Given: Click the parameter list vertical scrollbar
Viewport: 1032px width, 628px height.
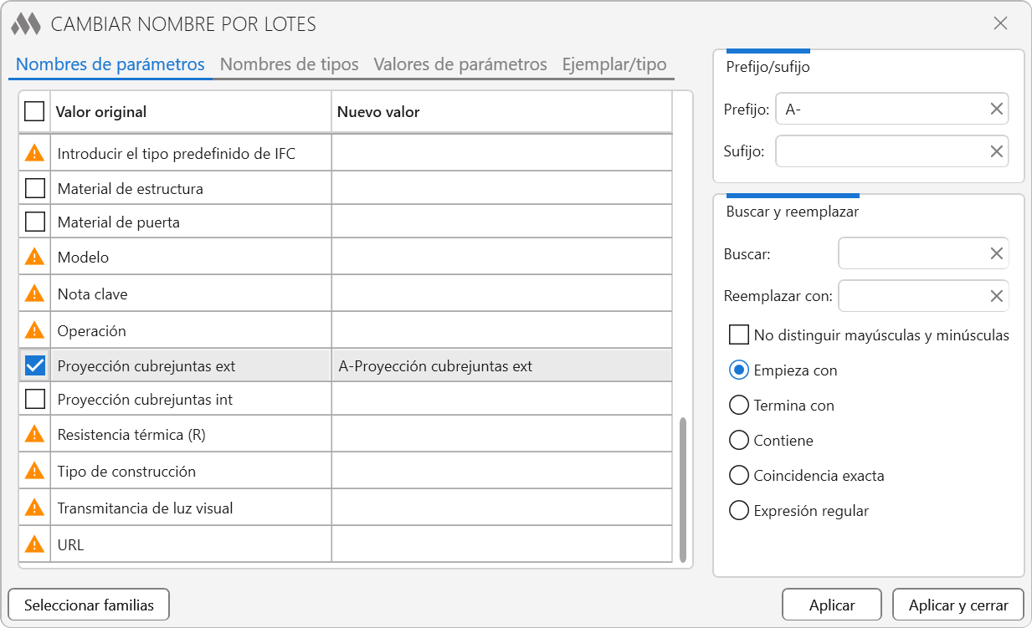Looking at the screenshot, I should click(683, 489).
